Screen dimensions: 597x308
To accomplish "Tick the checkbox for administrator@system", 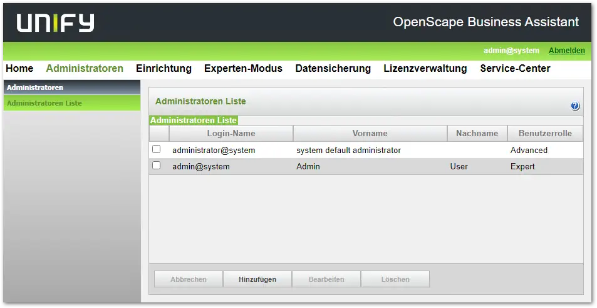I will point(156,149).
